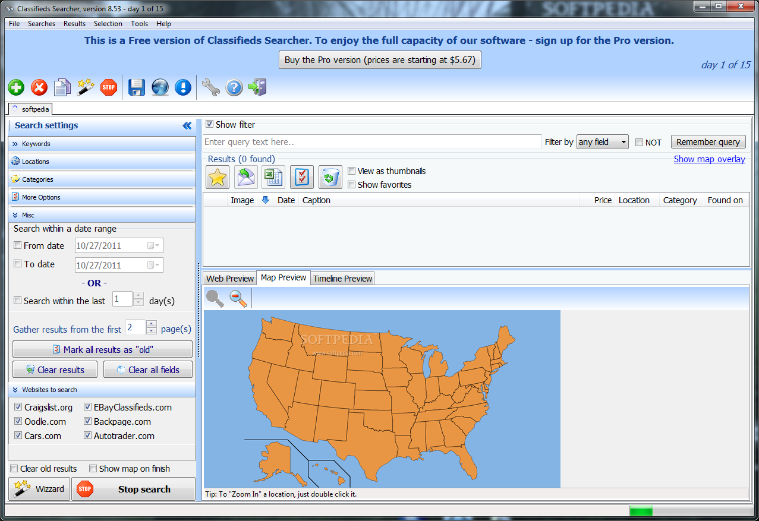Expand the Locations section
This screenshot has height=521, width=759.
click(102, 162)
